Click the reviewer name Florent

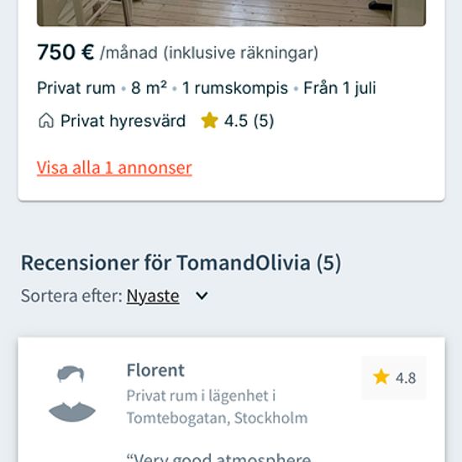(155, 370)
